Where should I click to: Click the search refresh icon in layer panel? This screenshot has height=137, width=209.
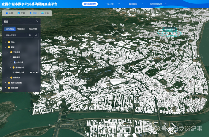[x=30, y=35]
